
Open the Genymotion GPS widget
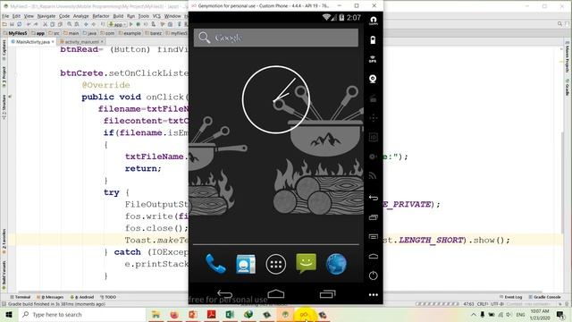point(373,59)
